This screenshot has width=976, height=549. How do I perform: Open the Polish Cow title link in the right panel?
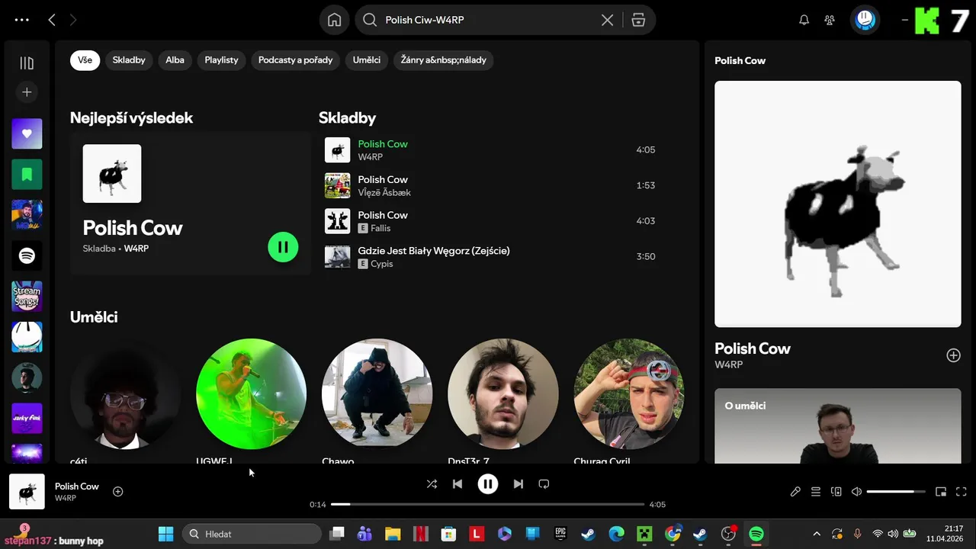(753, 348)
